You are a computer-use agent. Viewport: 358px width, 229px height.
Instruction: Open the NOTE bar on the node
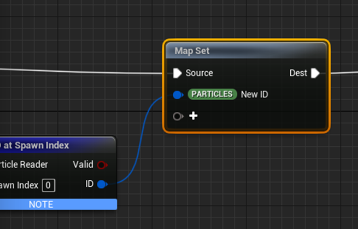58,204
